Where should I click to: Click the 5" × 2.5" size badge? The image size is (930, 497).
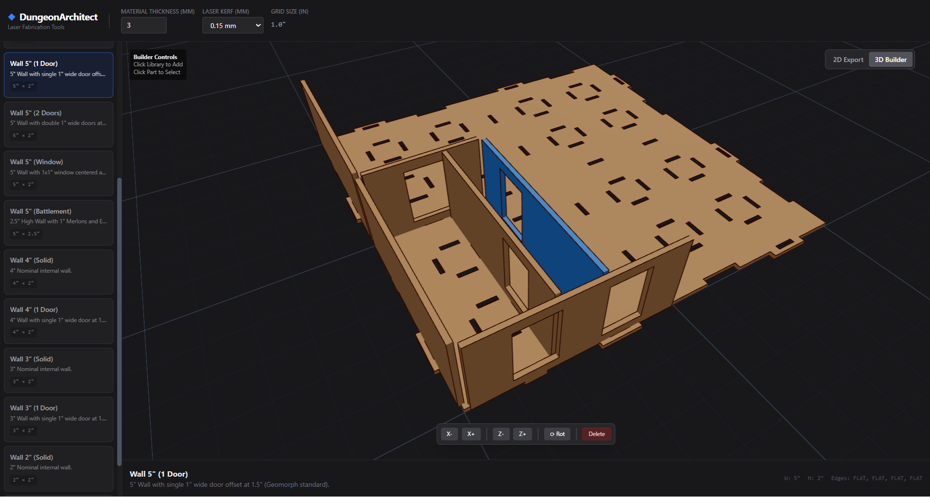26,234
